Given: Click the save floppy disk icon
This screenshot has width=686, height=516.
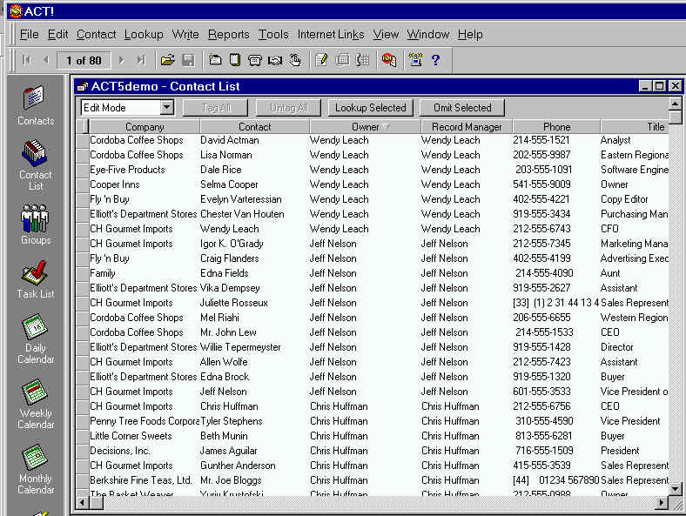Looking at the screenshot, I should click(188, 60).
